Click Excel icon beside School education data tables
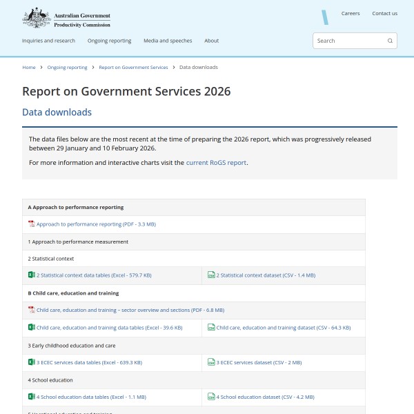 pyautogui.click(x=32, y=397)
